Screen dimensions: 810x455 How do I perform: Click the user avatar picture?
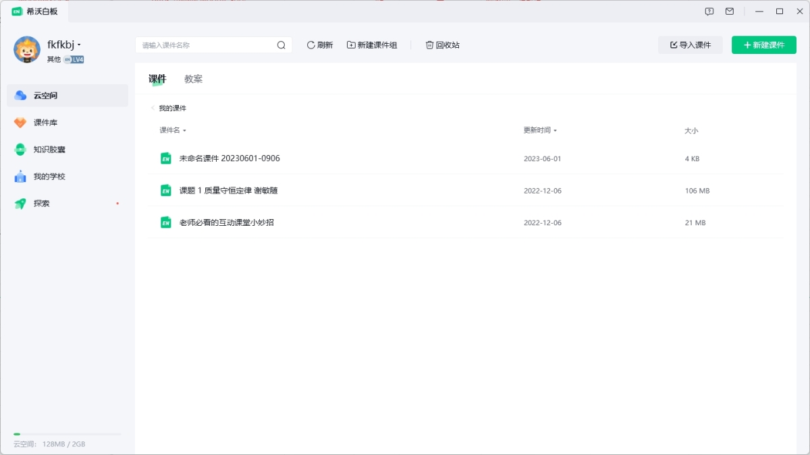tap(27, 50)
